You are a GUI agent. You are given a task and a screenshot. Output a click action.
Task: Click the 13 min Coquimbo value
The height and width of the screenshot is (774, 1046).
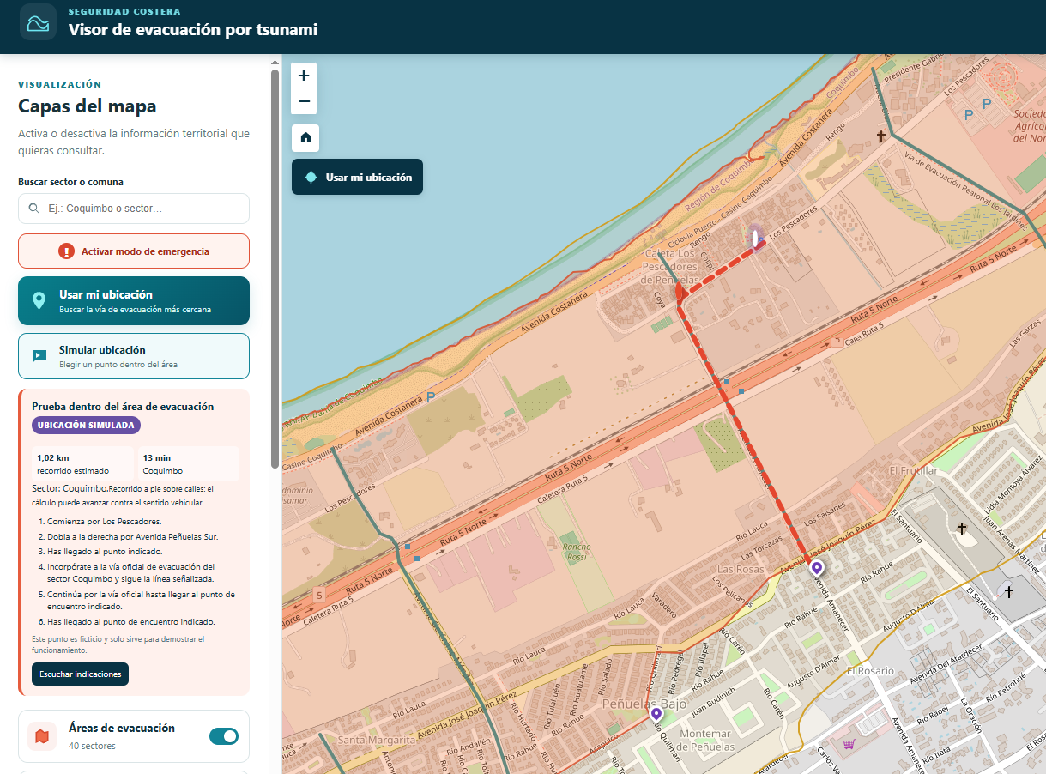tap(189, 464)
